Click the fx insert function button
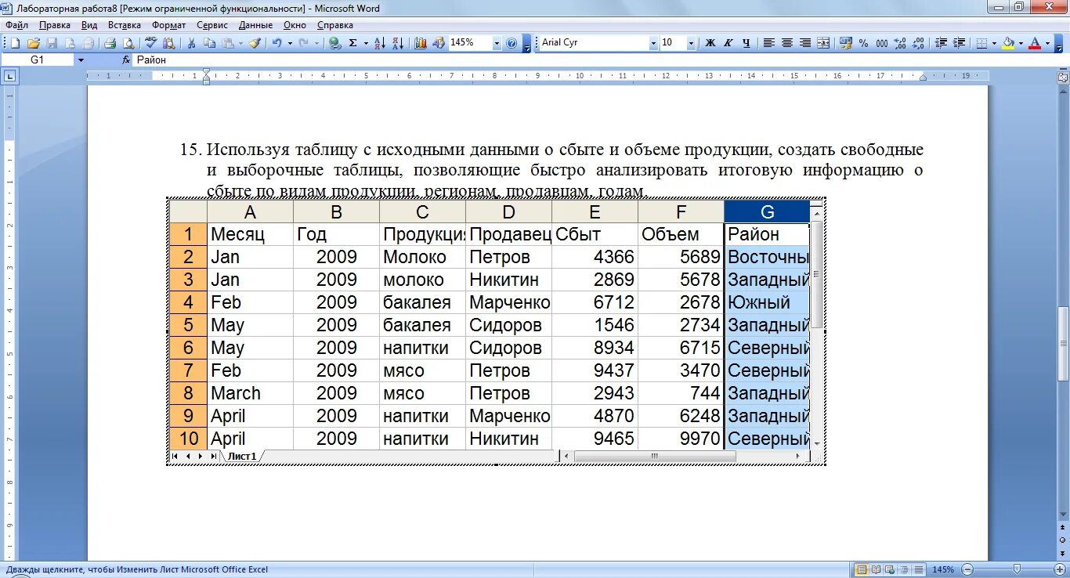The height and width of the screenshot is (578, 1070). coord(126,60)
